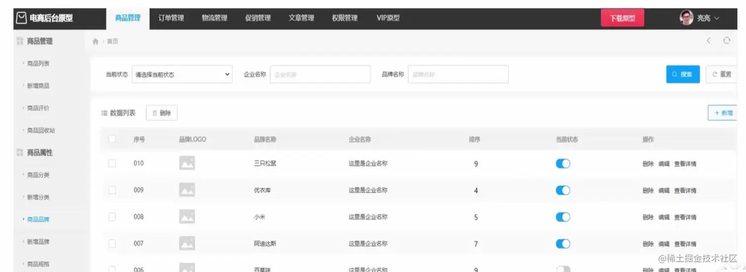Open 商品分类 in sidebar
The width and height of the screenshot is (746, 272).
[38, 175]
